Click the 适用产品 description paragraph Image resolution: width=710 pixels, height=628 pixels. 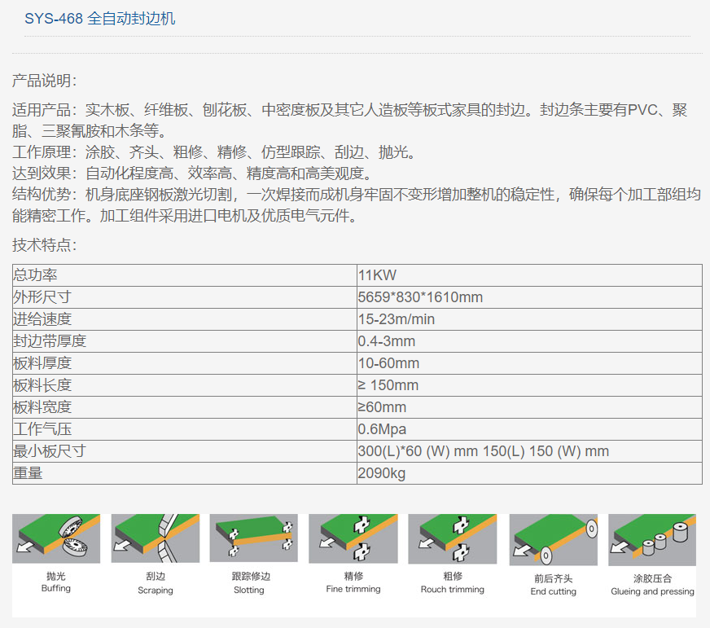(x=350, y=120)
